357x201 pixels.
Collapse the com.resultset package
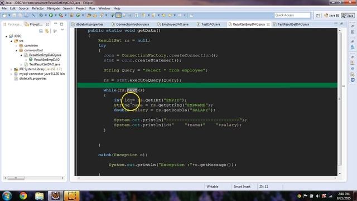click(x=16, y=50)
